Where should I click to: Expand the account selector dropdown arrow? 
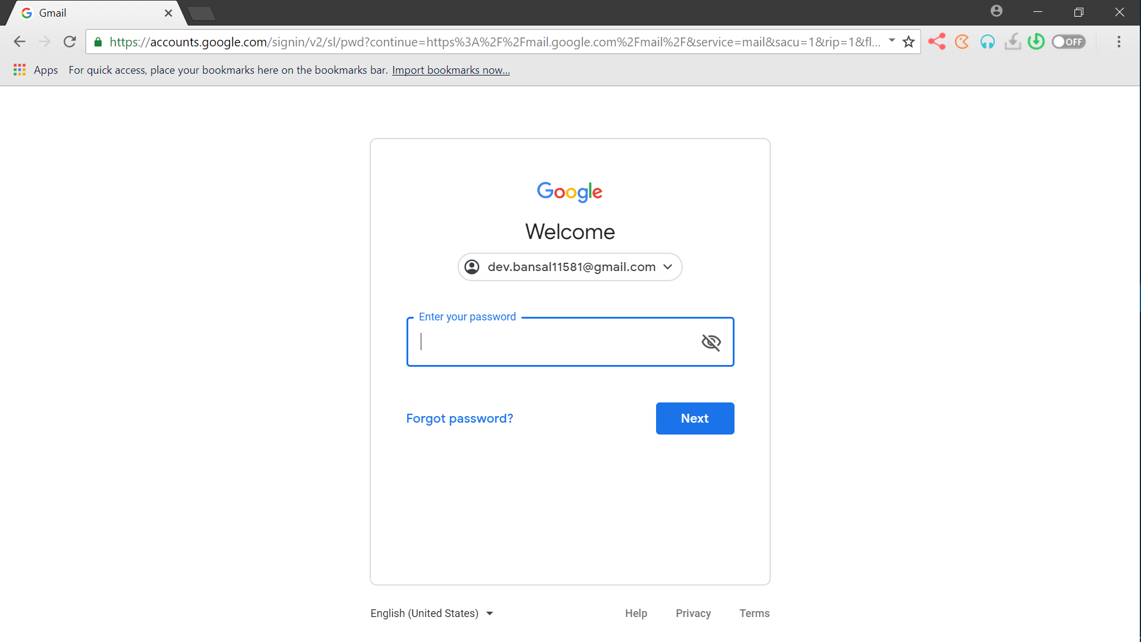click(x=668, y=266)
